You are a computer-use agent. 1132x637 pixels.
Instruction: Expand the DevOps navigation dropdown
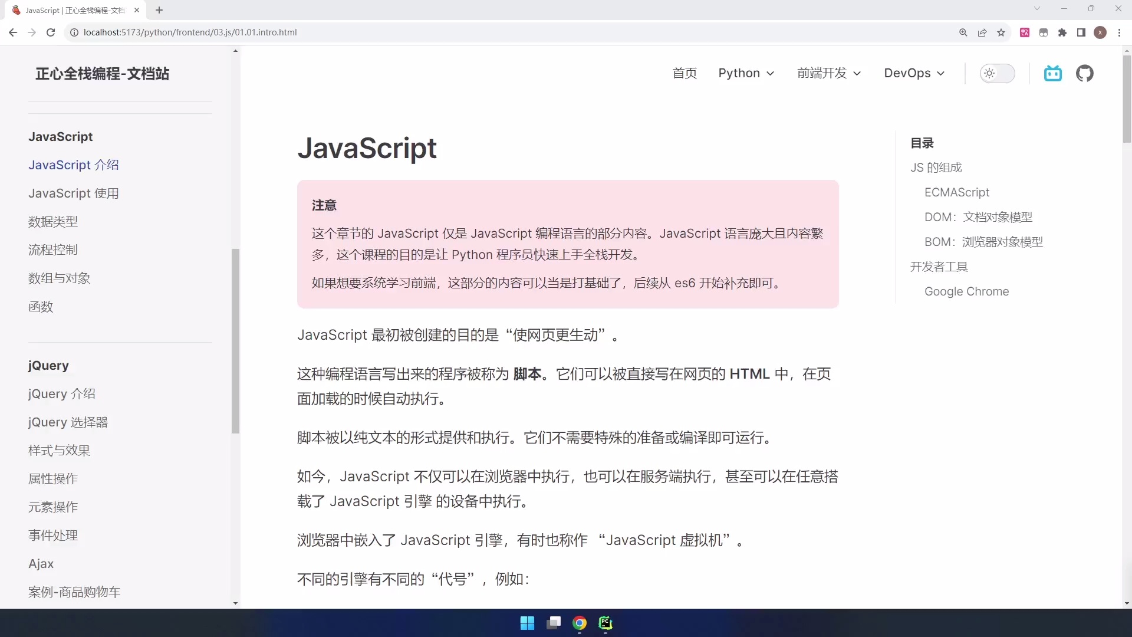914,73
